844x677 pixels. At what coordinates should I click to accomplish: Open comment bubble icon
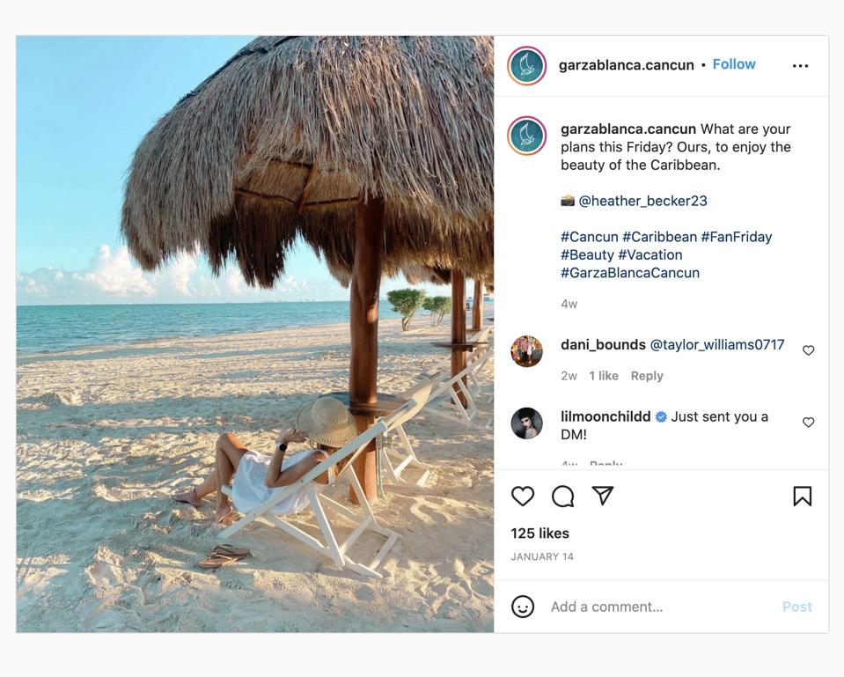562,497
